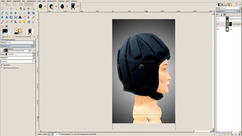Select the Zoom magnifier tool
242x136 pixels.
click(7, 13)
